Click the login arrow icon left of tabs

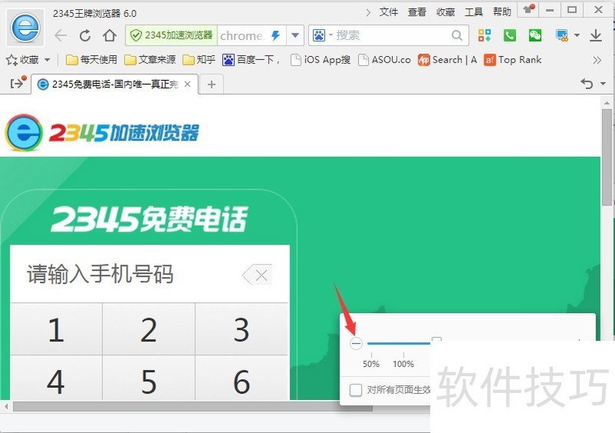18,83
